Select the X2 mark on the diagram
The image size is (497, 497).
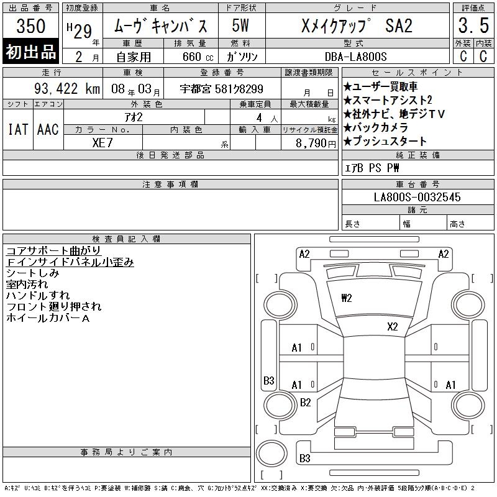click(393, 327)
